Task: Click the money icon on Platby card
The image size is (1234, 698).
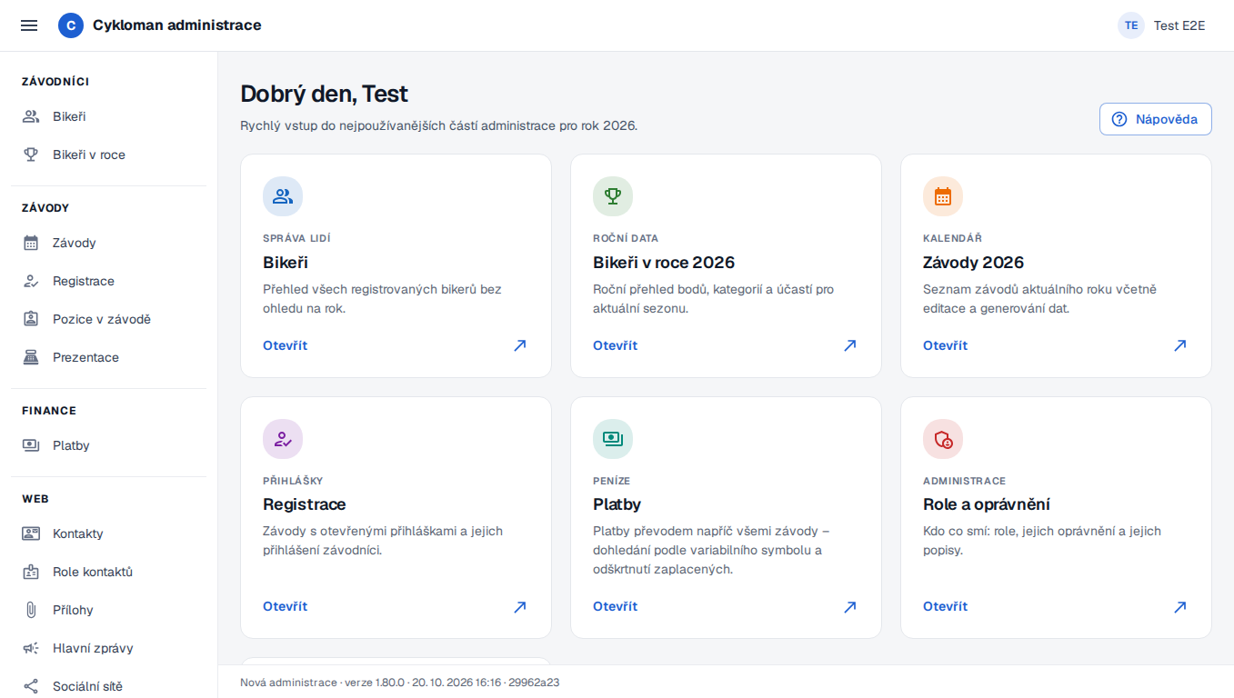Action: (x=613, y=439)
